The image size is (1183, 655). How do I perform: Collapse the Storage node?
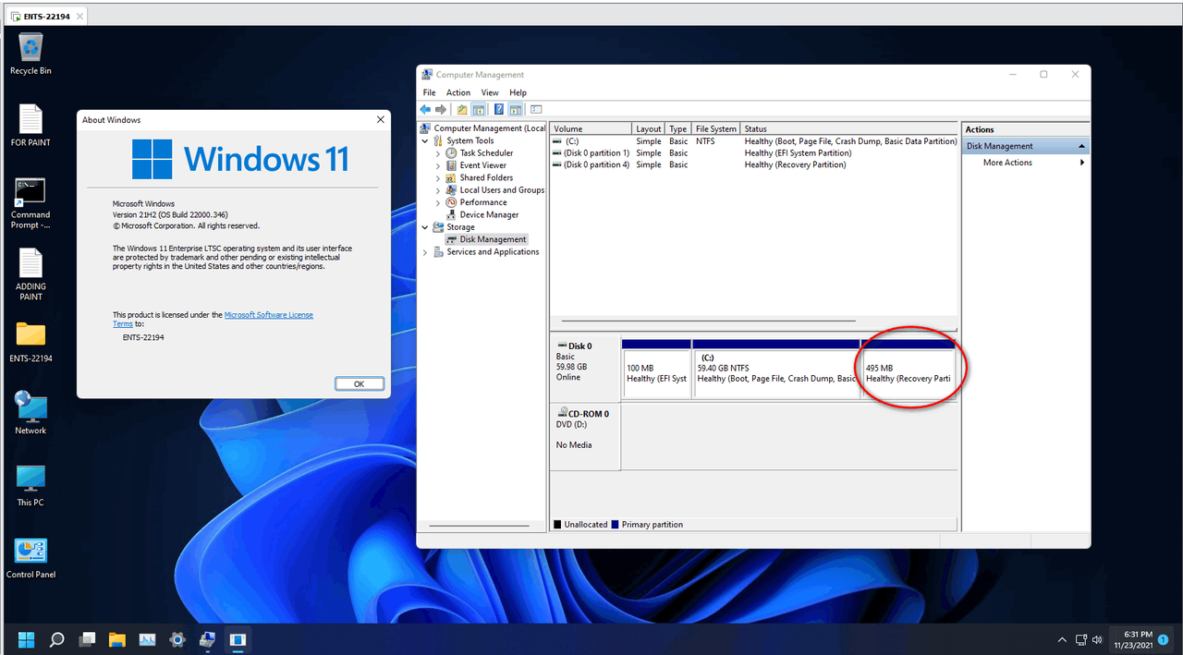[425, 227]
